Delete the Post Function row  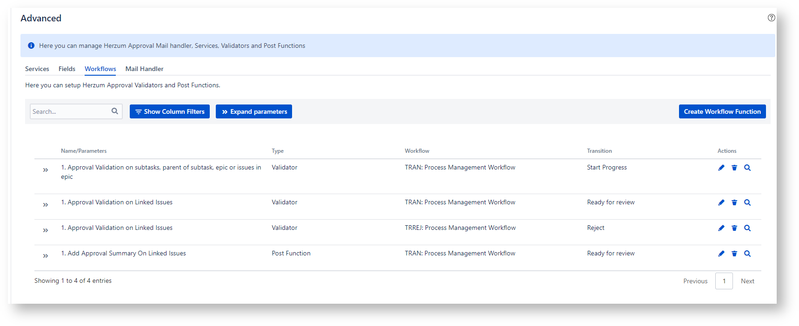point(734,254)
